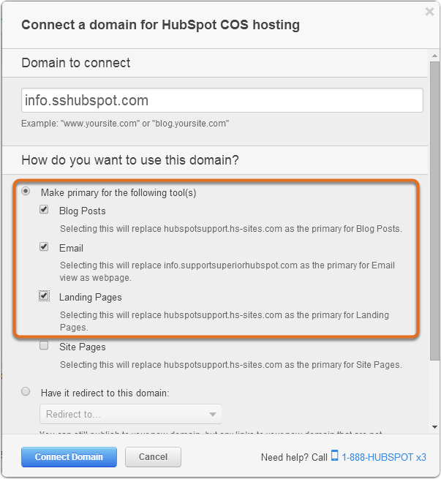441x479 pixels.
Task: Click 'Have it redirect to this domain' label
Action: pos(105,393)
